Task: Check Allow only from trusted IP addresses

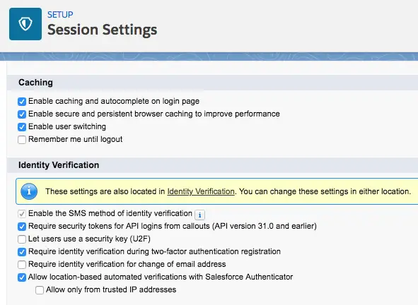Action: [40, 290]
